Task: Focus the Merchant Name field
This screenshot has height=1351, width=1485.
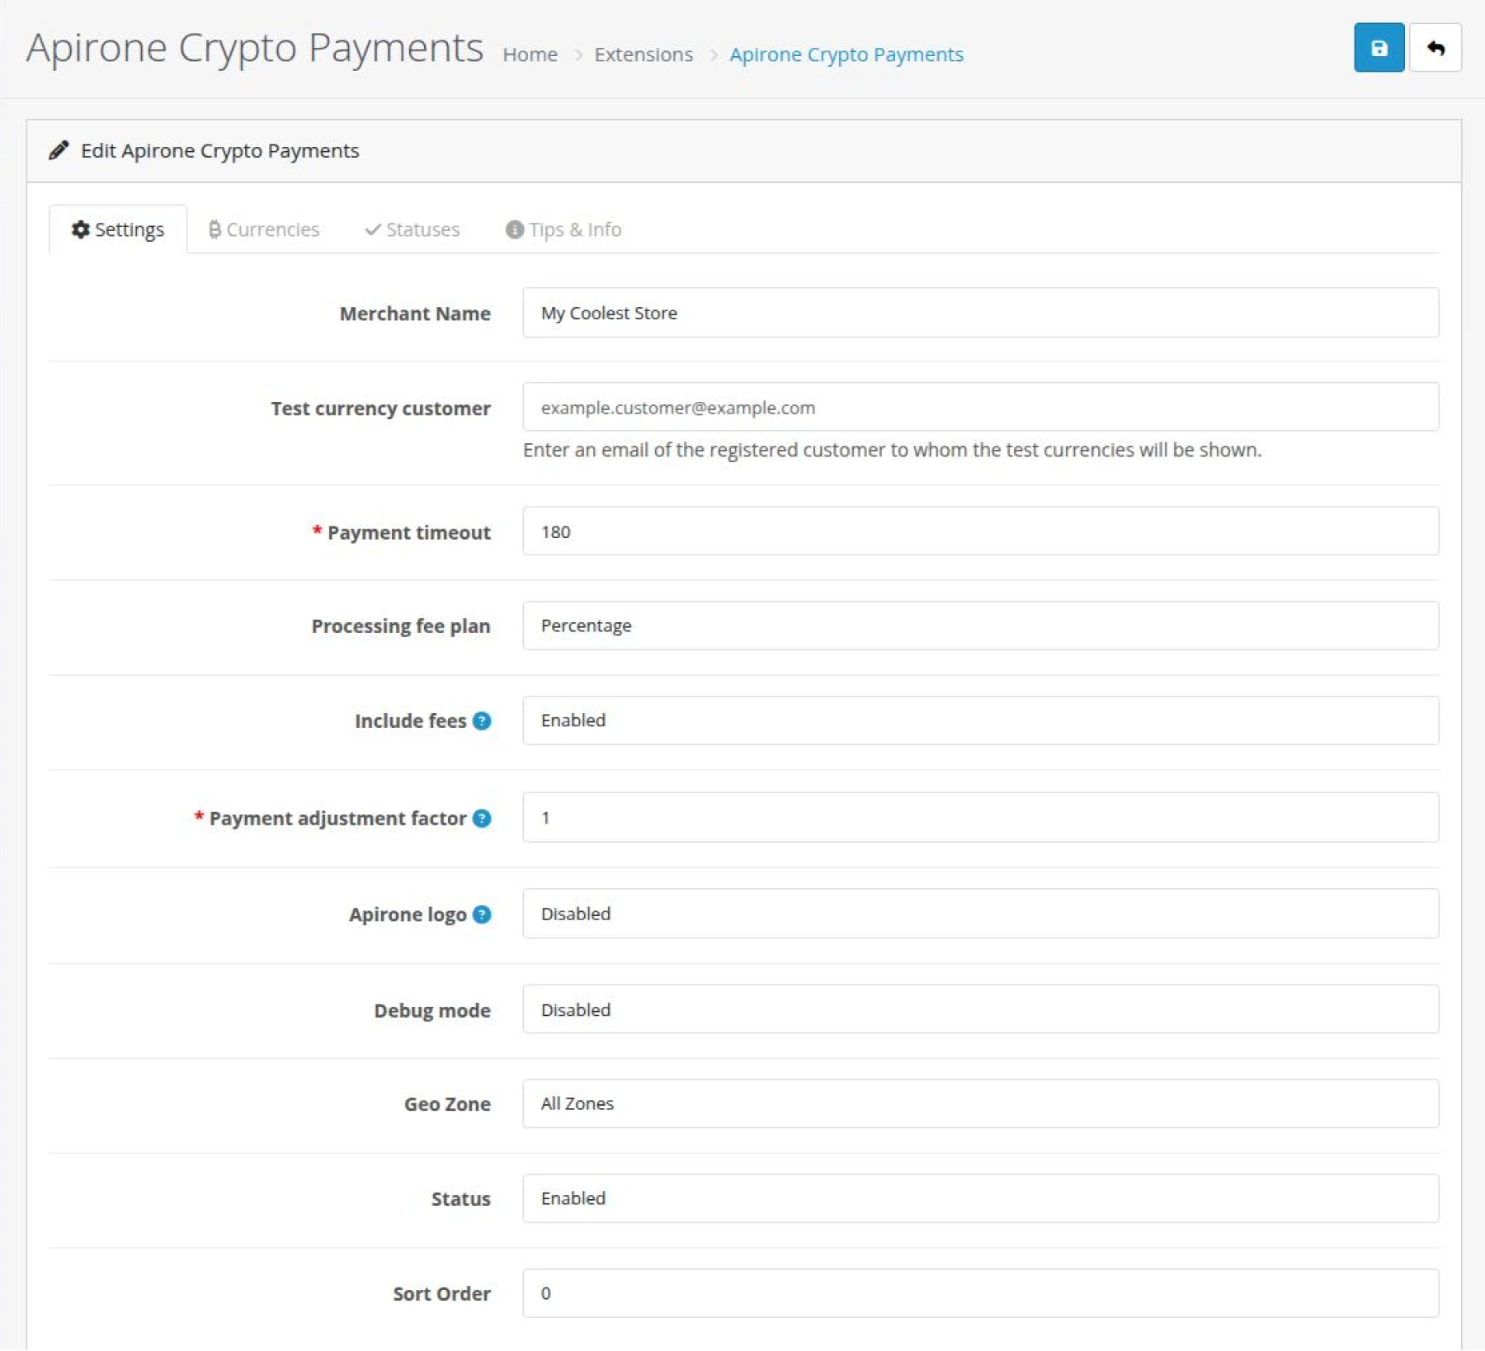Action: [x=981, y=313]
